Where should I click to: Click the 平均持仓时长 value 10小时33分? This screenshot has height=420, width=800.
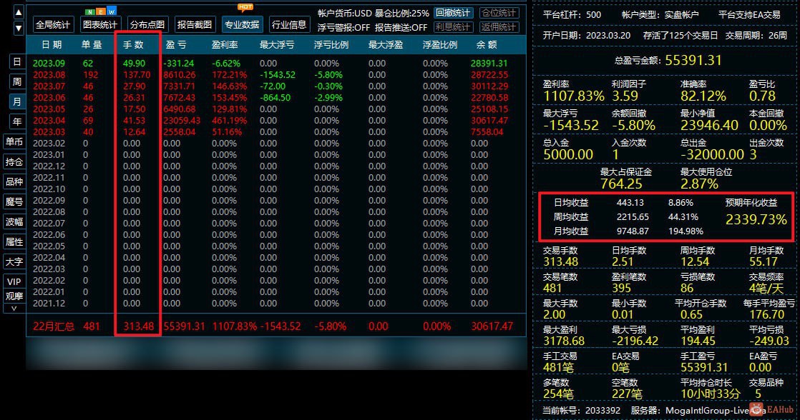click(x=711, y=394)
